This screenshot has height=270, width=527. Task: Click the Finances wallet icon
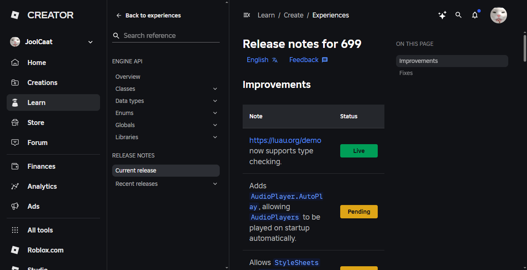tap(15, 166)
